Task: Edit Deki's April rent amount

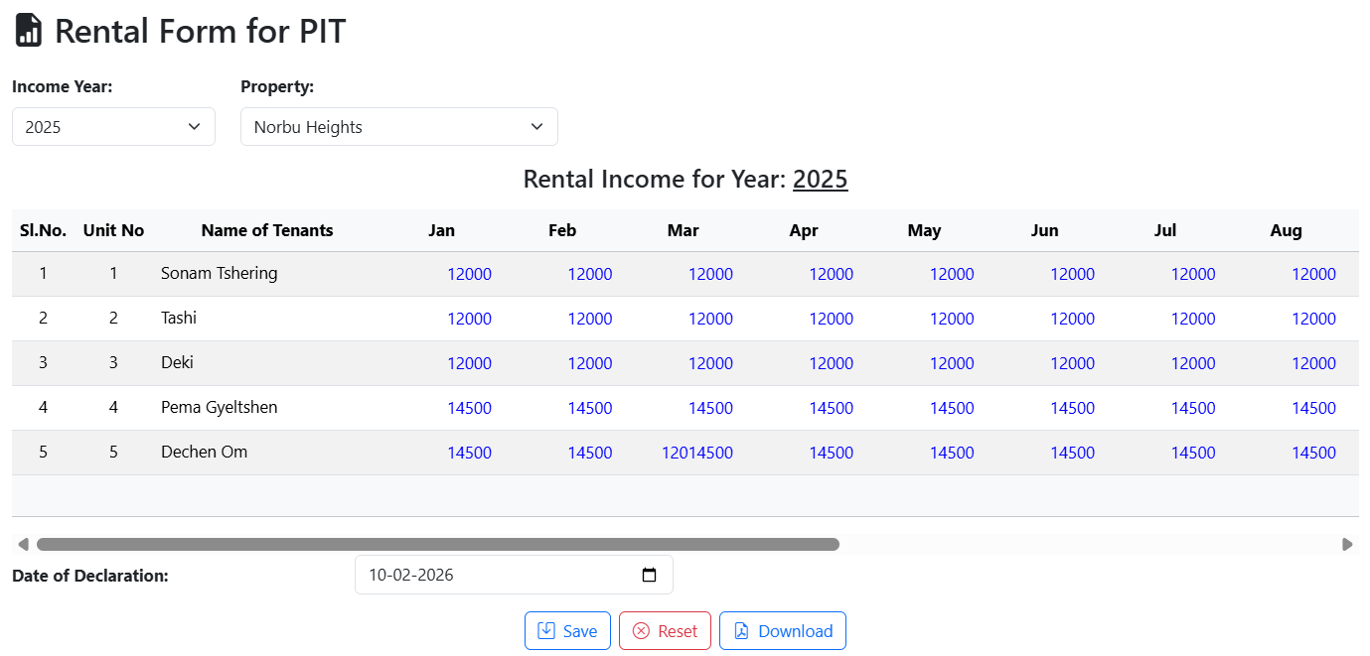Action: click(831, 363)
